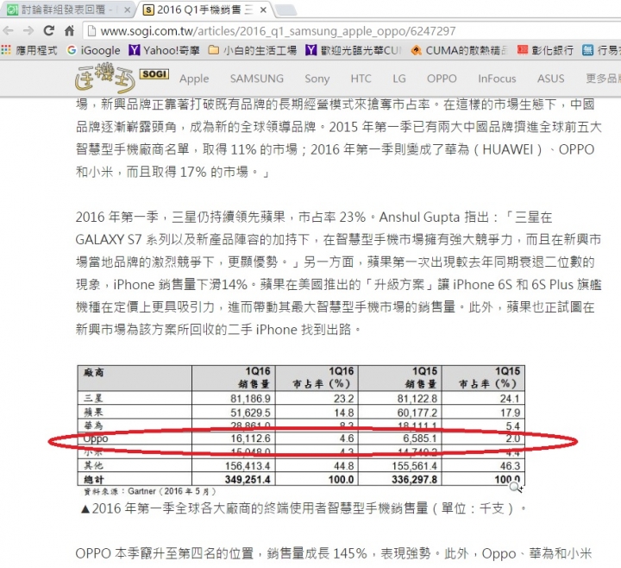Click the sales table image
The width and height of the screenshot is (621, 568).
[x=301, y=430]
